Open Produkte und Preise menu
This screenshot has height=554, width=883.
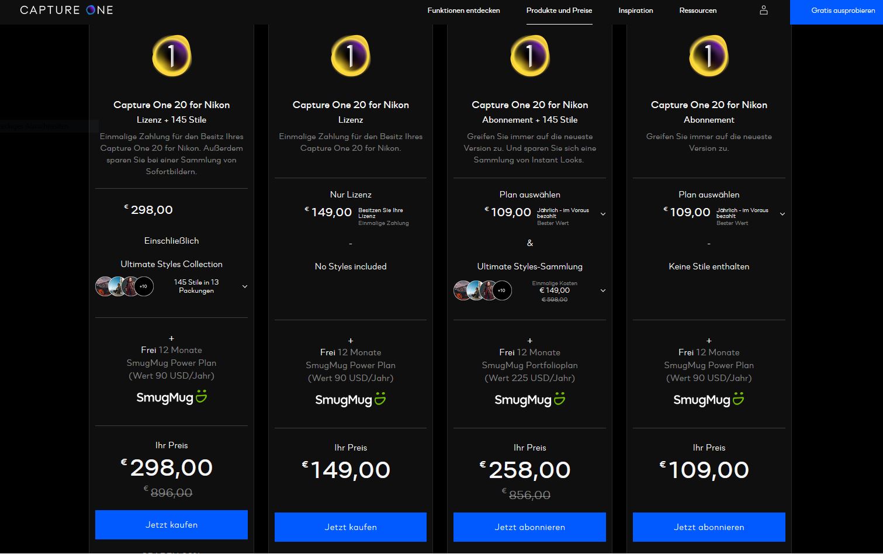click(x=559, y=11)
